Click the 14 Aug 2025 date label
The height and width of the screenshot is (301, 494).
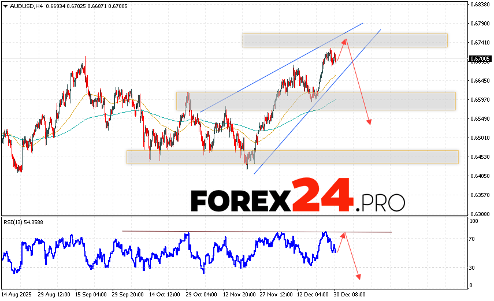18,294
